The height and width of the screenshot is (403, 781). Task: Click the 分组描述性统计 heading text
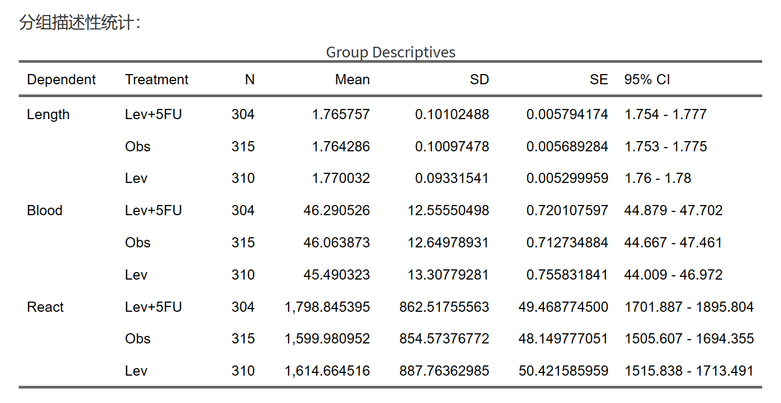click(79, 23)
